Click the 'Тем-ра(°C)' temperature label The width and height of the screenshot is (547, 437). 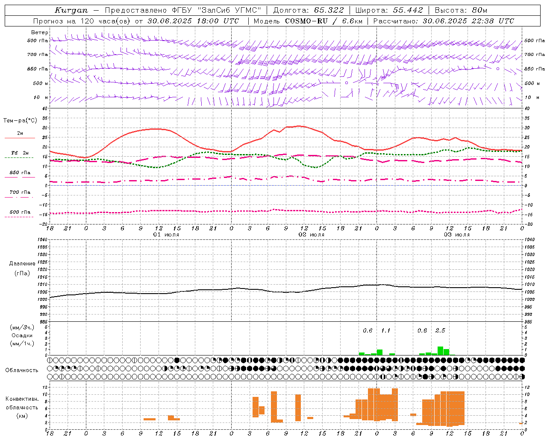pos(20,120)
